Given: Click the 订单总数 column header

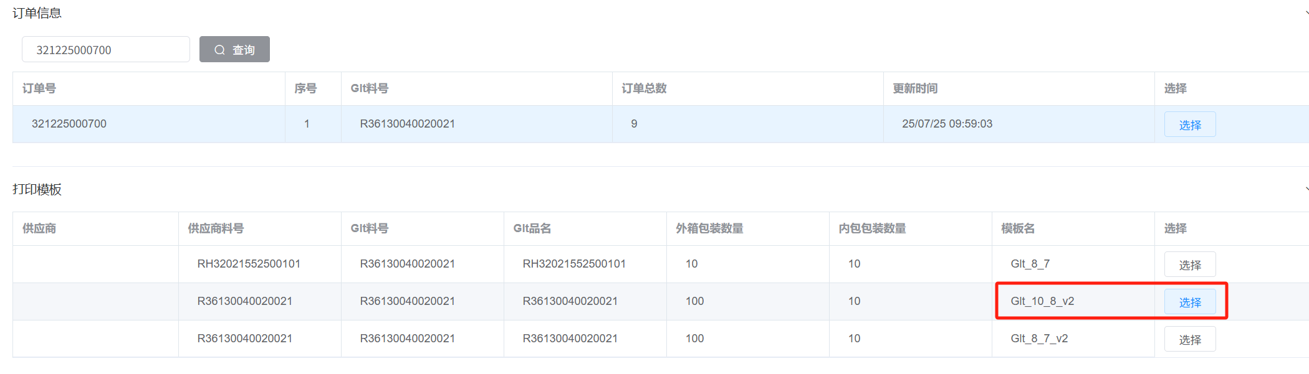Looking at the screenshot, I should (644, 88).
